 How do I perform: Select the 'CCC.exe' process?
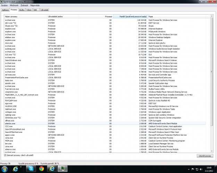point(105,126)
